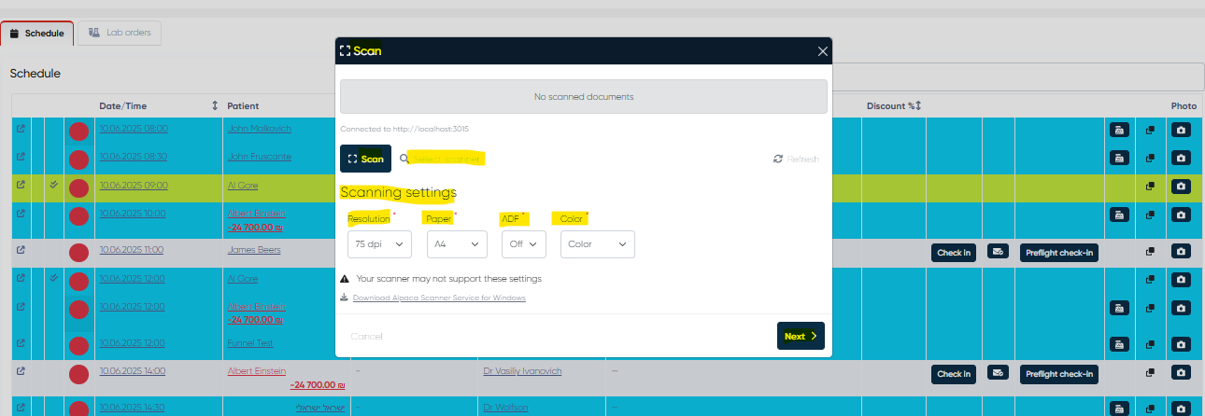Open Color mode dropdown
The width and height of the screenshot is (1205, 416).
(597, 244)
